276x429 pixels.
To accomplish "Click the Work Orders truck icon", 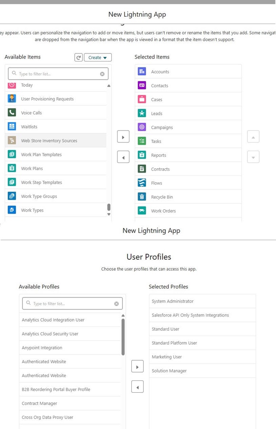I will pos(142,211).
